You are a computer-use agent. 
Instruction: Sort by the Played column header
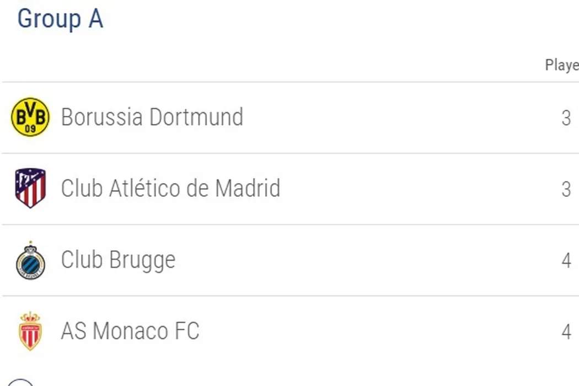click(x=561, y=65)
